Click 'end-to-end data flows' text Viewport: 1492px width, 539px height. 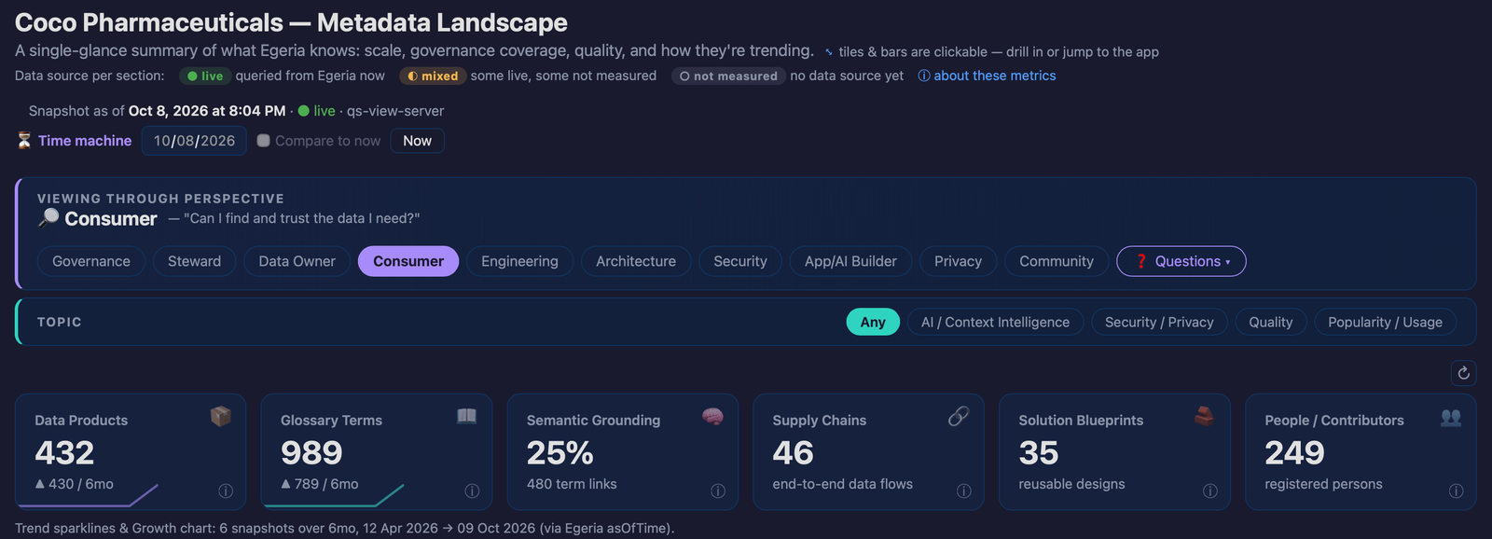tap(843, 484)
